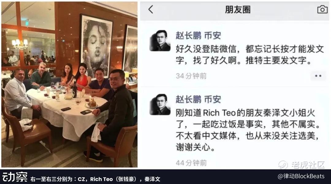331x184 pixels.
Task: Click the 老虎社区 tiger logo watermark
Action: (283, 165)
